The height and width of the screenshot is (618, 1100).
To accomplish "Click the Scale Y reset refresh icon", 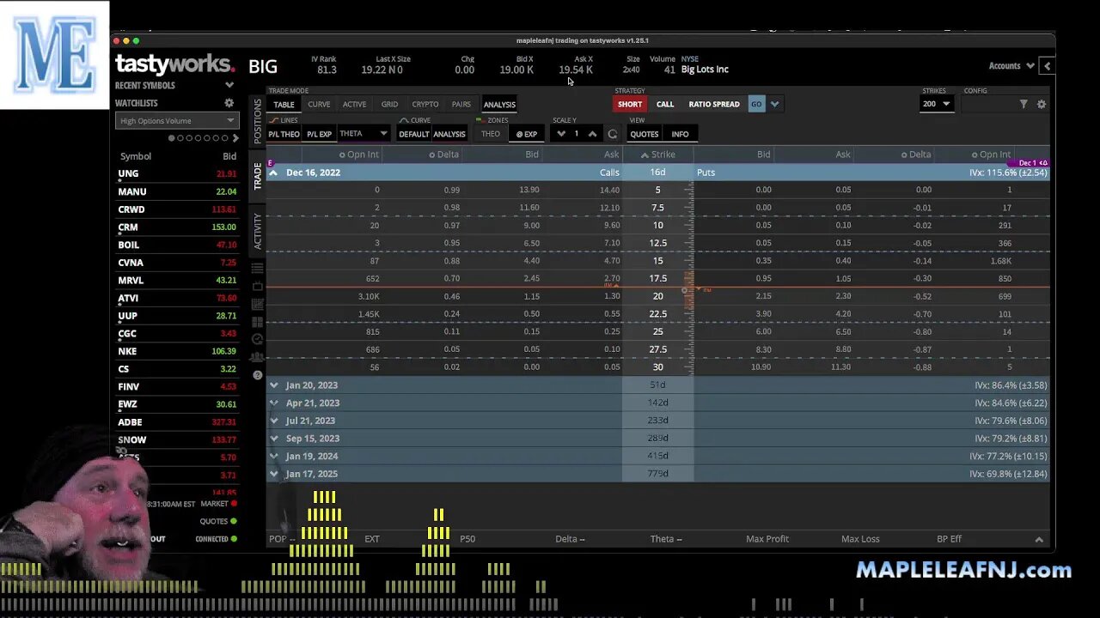I will point(612,134).
